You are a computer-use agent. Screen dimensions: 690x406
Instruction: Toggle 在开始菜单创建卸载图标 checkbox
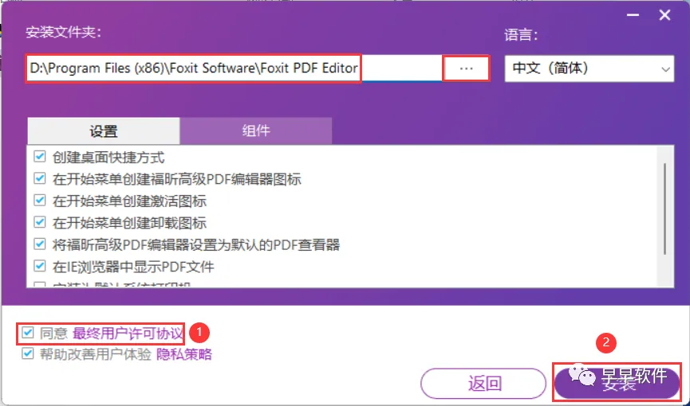(x=40, y=222)
